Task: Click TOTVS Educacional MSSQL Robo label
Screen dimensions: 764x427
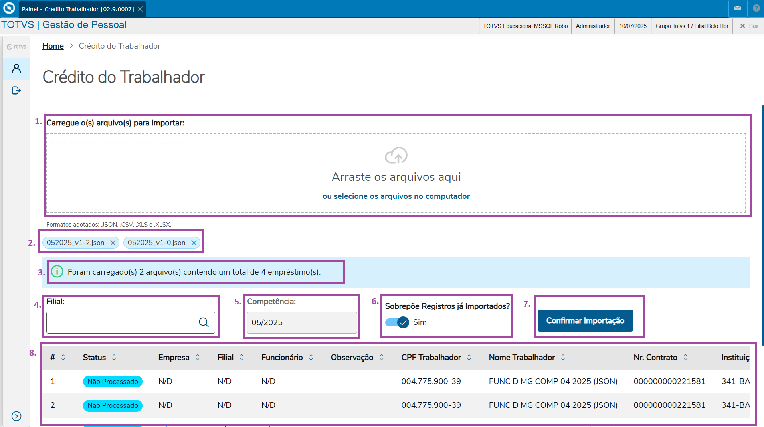Action: pyautogui.click(x=525, y=26)
